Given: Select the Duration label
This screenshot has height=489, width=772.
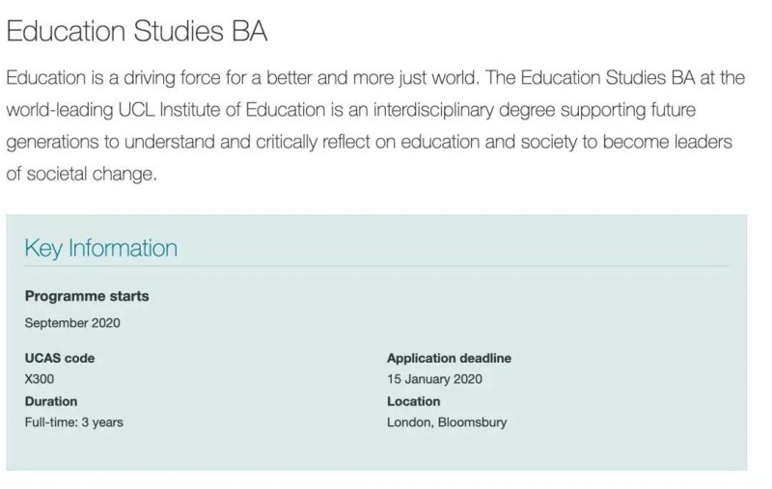Looking at the screenshot, I should pyautogui.click(x=51, y=401).
